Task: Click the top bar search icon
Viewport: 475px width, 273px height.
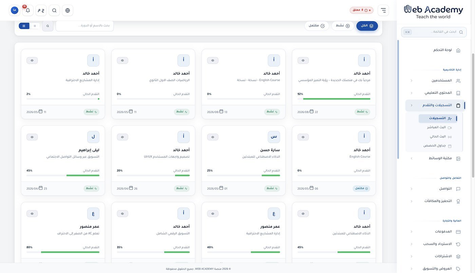Action: 54,10
